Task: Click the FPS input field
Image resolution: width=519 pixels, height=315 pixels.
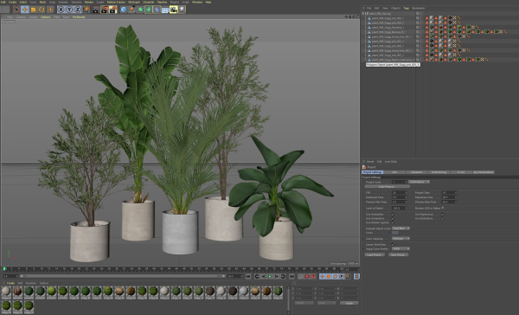Action: coord(399,193)
